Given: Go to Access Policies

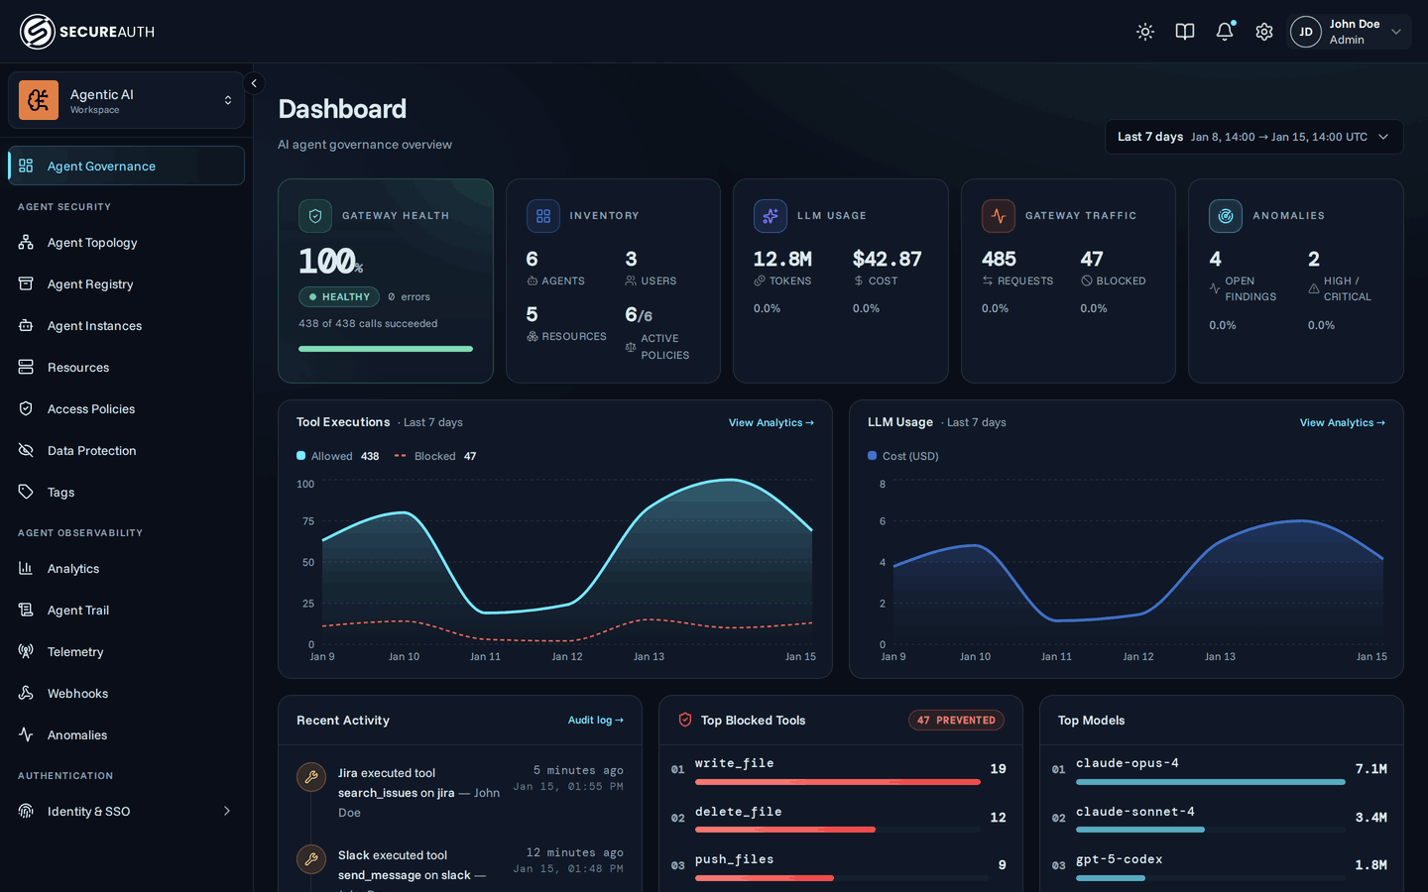Looking at the screenshot, I should [x=126, y=408].
